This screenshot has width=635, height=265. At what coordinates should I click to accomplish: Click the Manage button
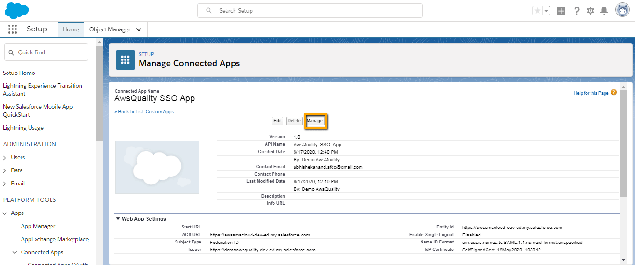point(315,121)
